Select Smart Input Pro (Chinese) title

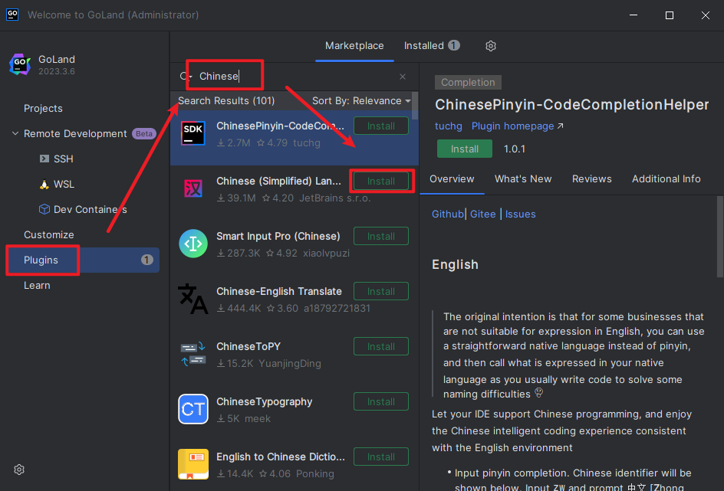point(278,236)
